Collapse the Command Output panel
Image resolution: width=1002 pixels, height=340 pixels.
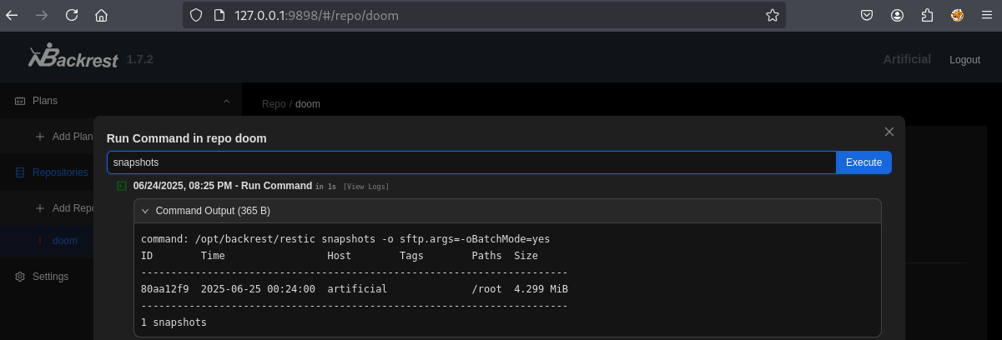tap(145, 211)
